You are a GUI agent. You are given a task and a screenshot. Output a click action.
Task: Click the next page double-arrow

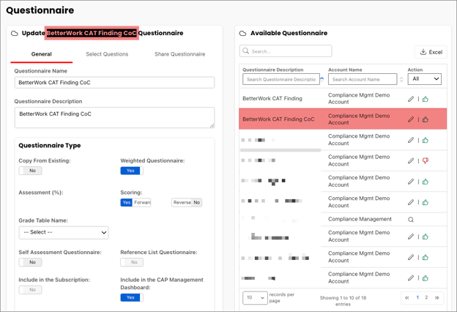(437, 297)
